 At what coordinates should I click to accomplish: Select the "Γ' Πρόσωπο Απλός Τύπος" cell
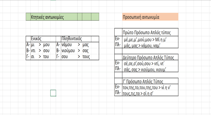(x=150, y=81)
